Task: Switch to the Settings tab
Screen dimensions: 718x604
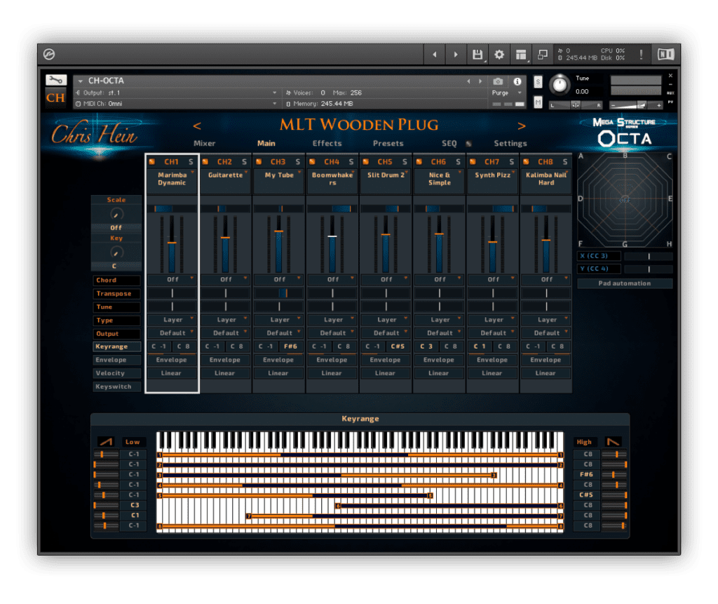Action: pyautogui.click(x=510, y=143)
